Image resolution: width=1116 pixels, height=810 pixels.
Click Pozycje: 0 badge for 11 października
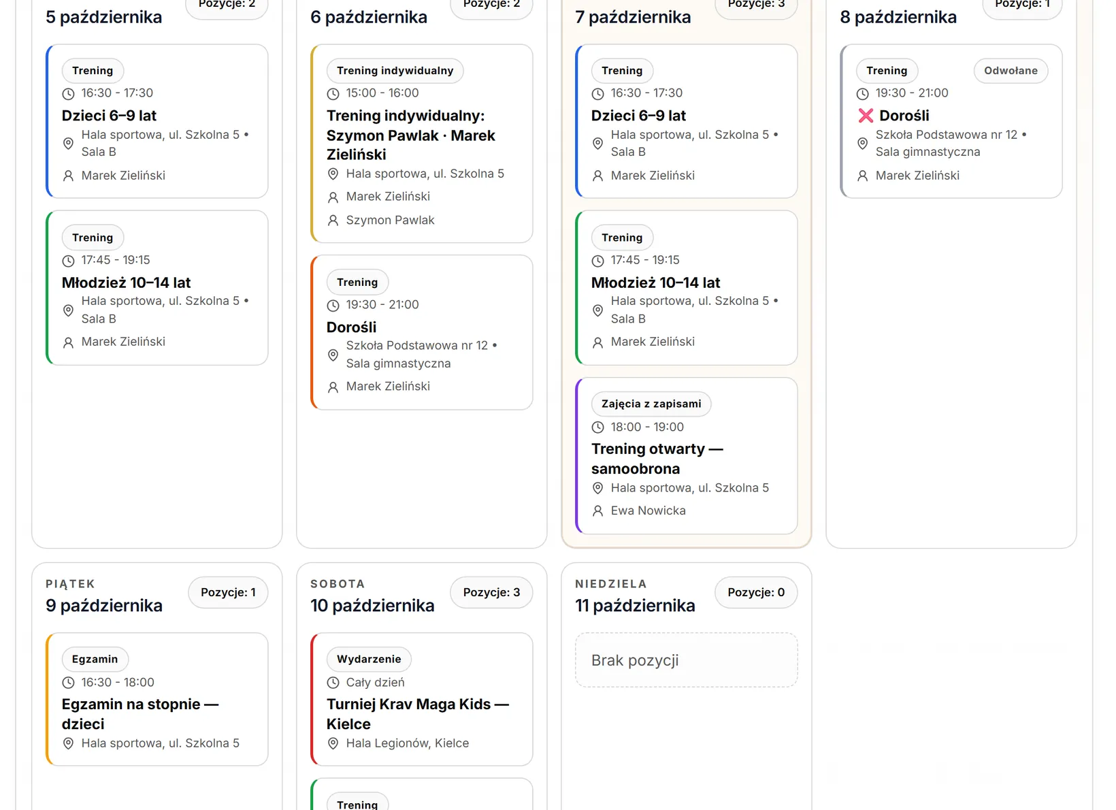(x=756, y=592)
